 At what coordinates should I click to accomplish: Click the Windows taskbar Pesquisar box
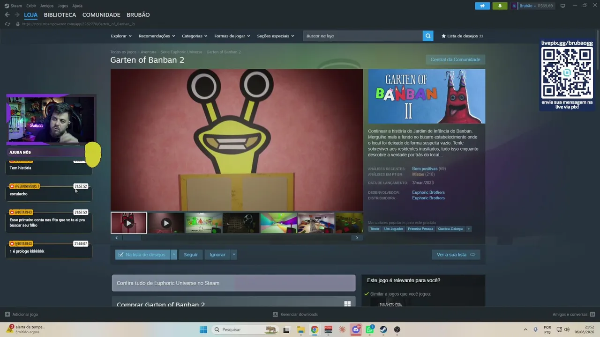[x=245, y=330]
